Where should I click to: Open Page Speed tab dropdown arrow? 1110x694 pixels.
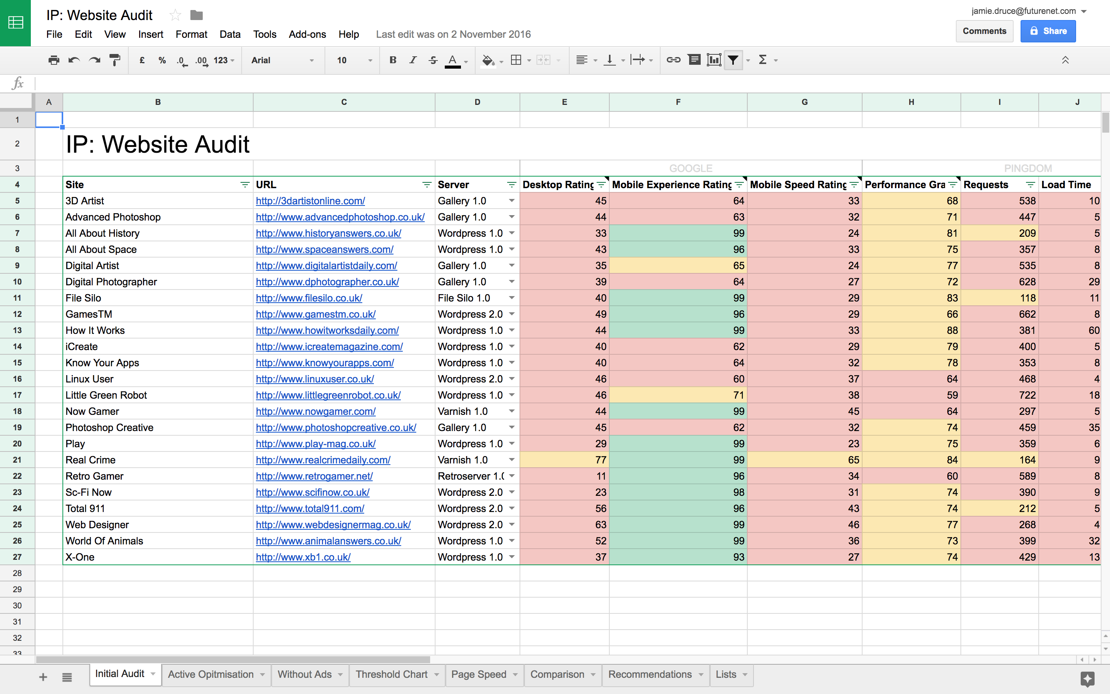(515, 674)
